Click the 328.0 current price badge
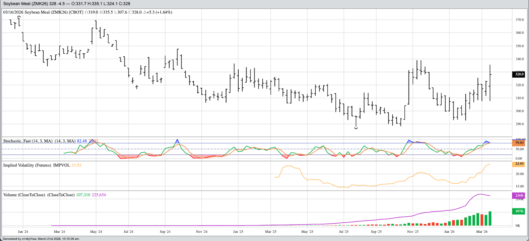529x241 pixels. click(519, 74)
